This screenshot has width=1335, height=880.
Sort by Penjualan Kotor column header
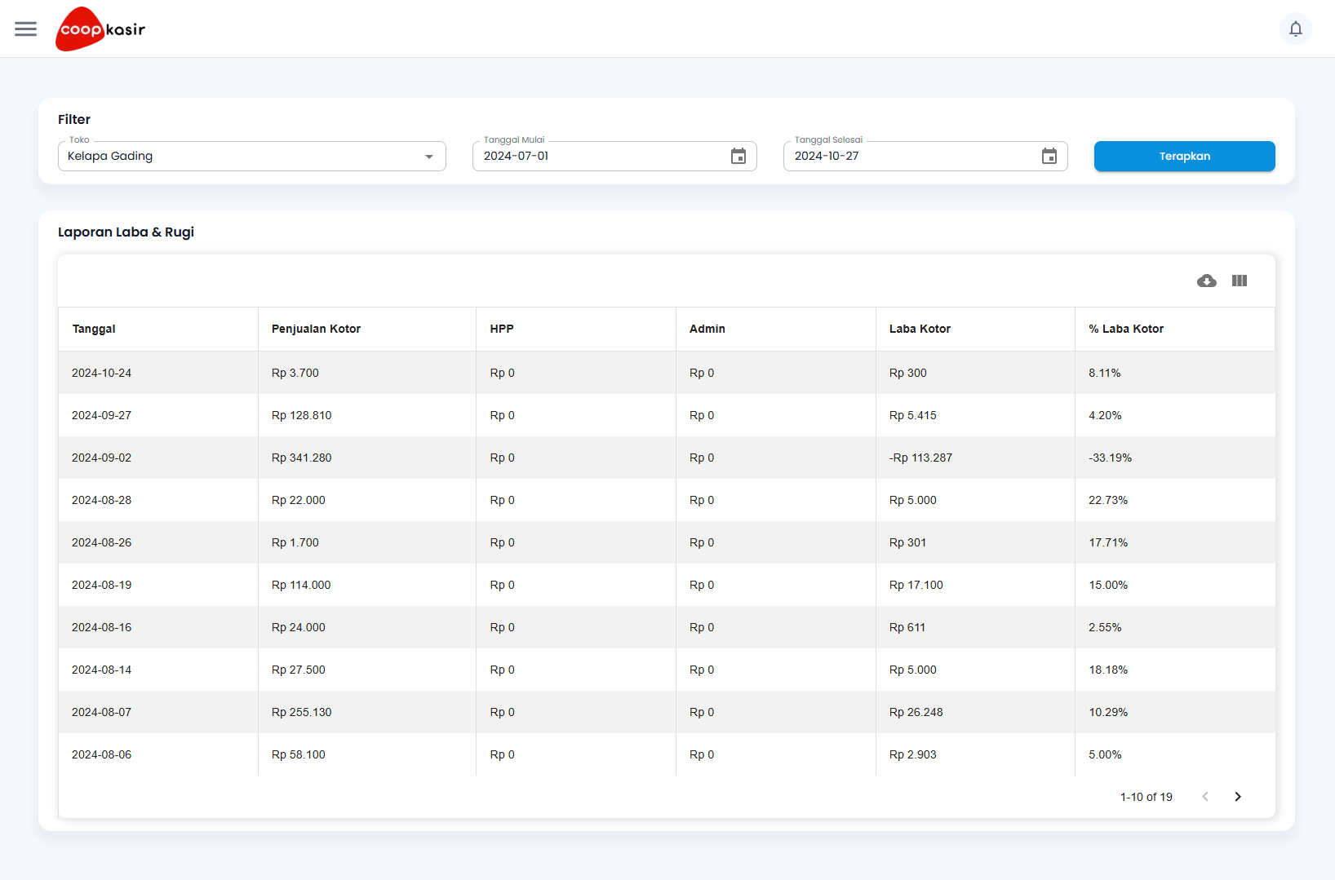[x=316, y=329]
